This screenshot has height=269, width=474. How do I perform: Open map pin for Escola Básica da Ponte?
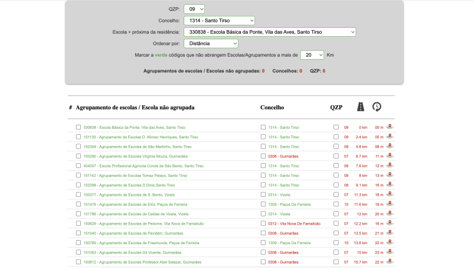tap(390, 127)
